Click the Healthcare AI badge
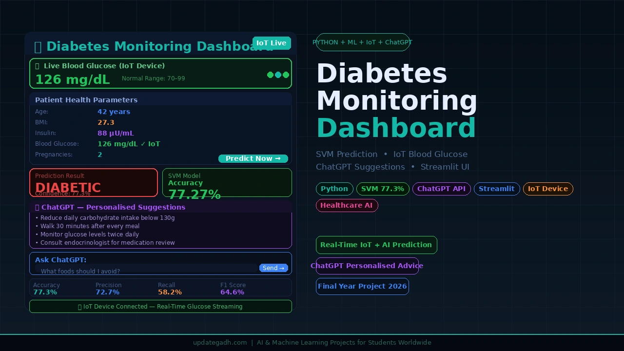This screenshot has height=351, width=624. [347, 205]
